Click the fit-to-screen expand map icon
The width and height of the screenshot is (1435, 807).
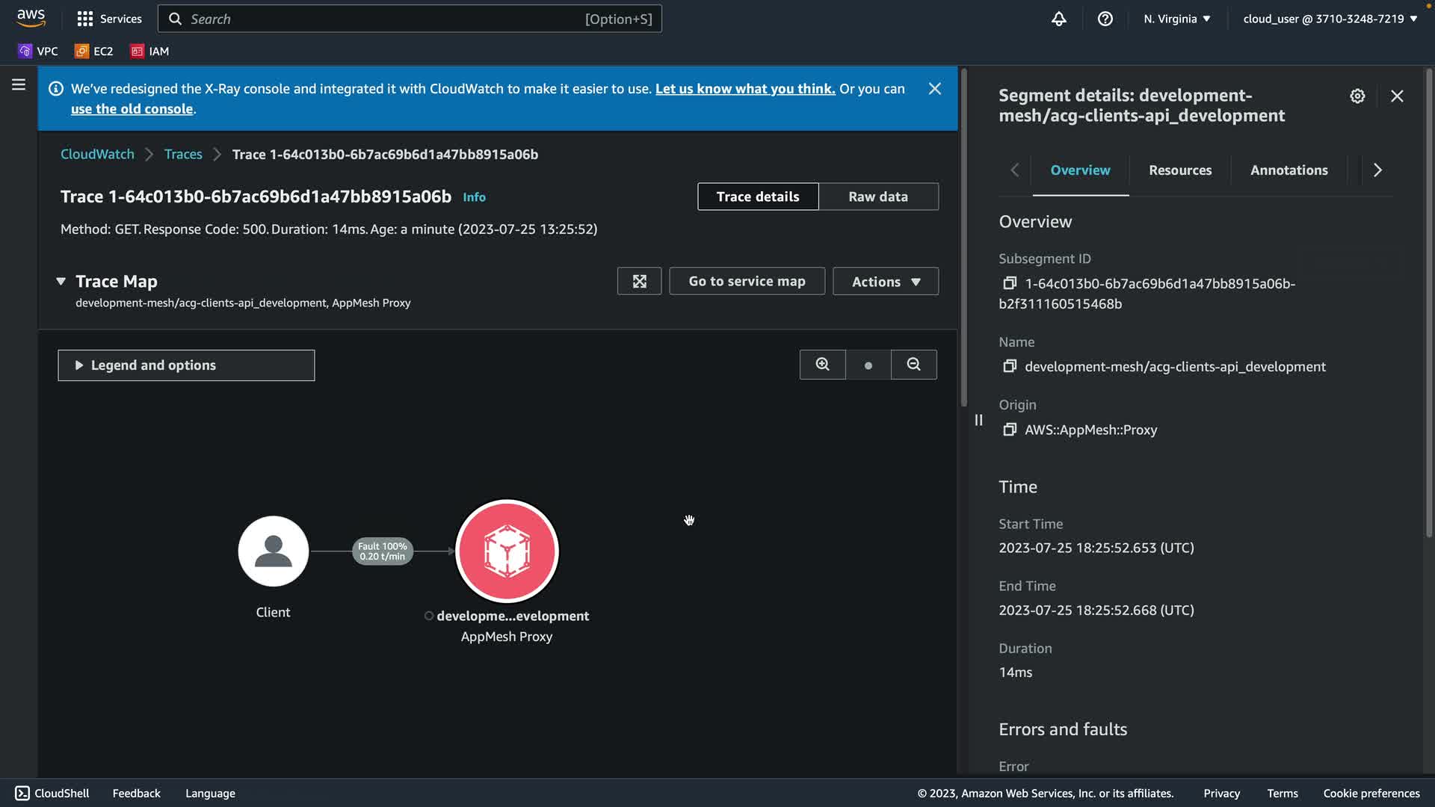tap(639, 282)
